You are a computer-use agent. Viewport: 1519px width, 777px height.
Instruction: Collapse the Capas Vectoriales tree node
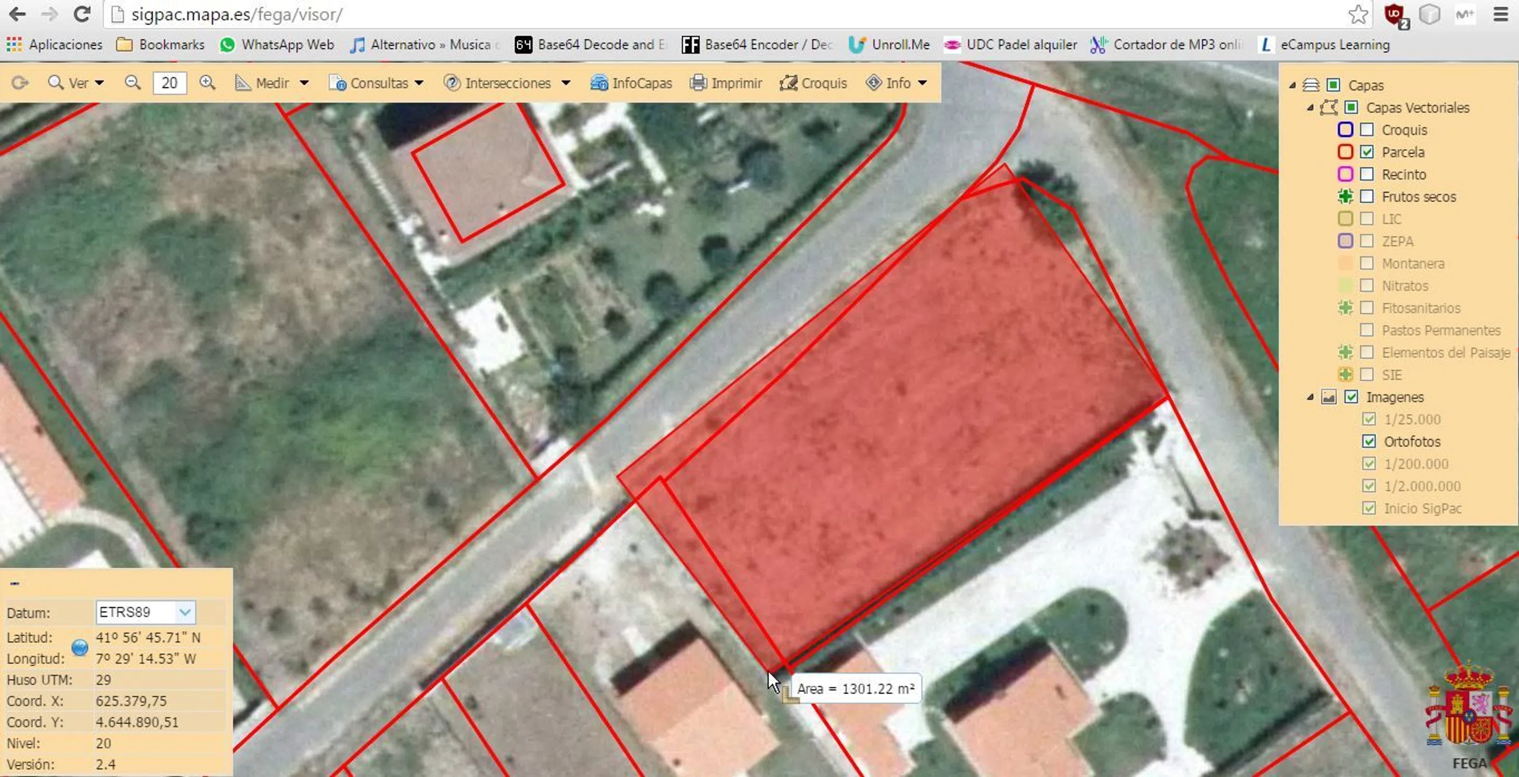click(x=1310, y=108)
